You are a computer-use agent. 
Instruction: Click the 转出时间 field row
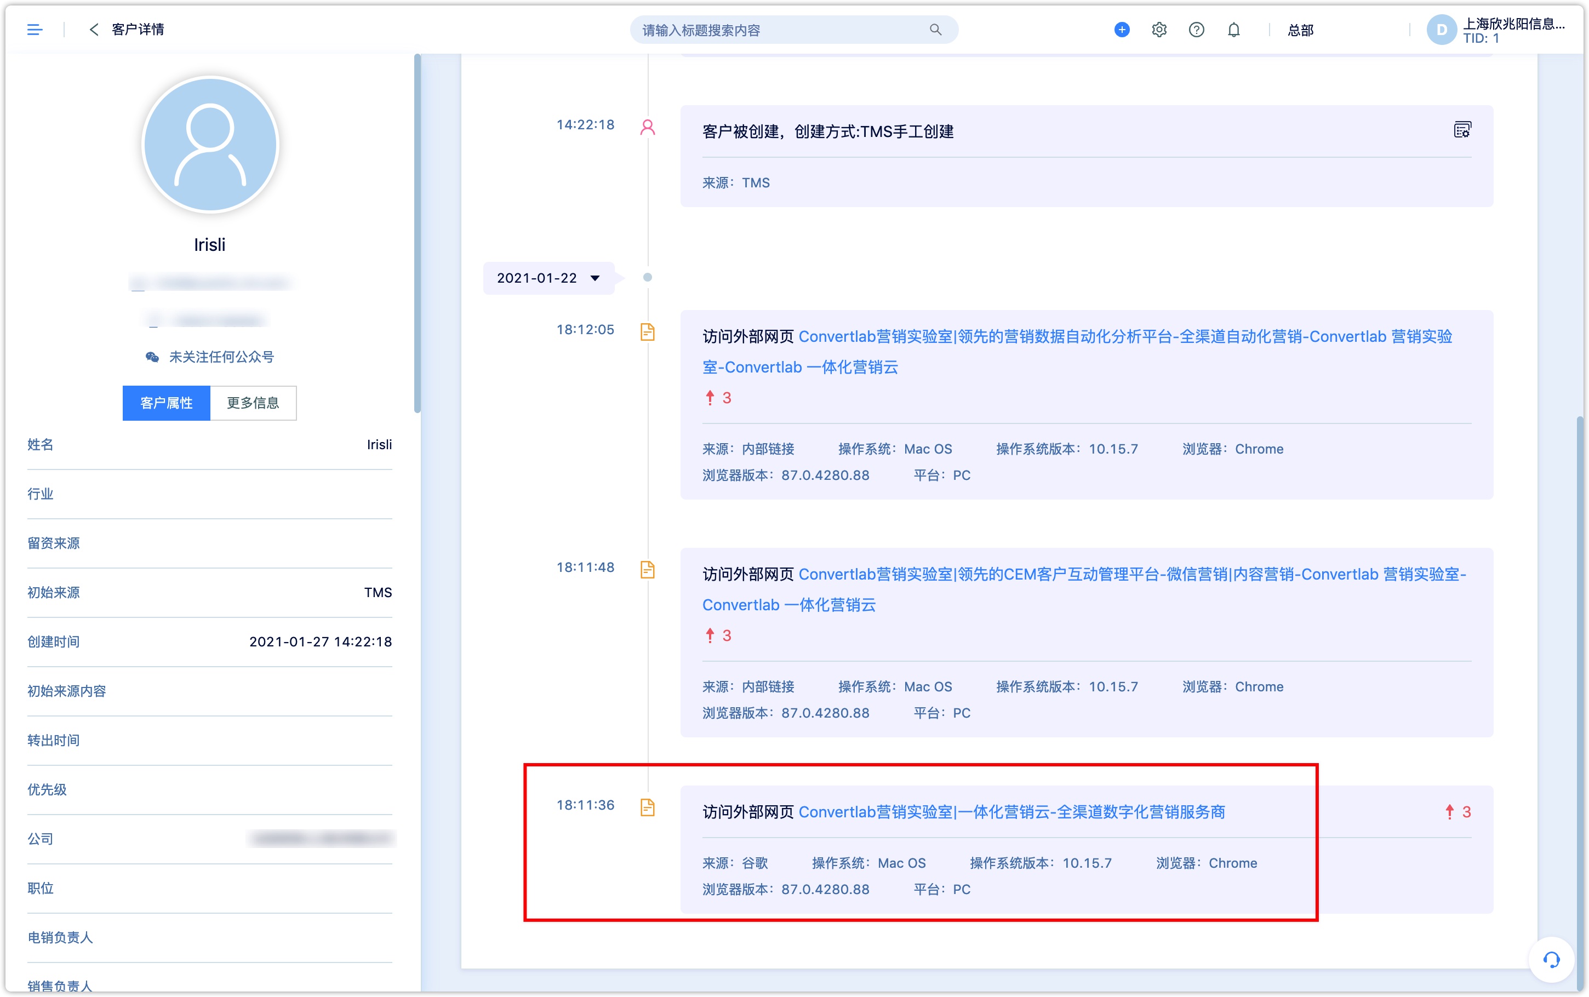coord(210,741)
